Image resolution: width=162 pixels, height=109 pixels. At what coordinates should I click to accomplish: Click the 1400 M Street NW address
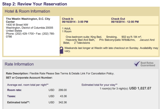[17, 25]
